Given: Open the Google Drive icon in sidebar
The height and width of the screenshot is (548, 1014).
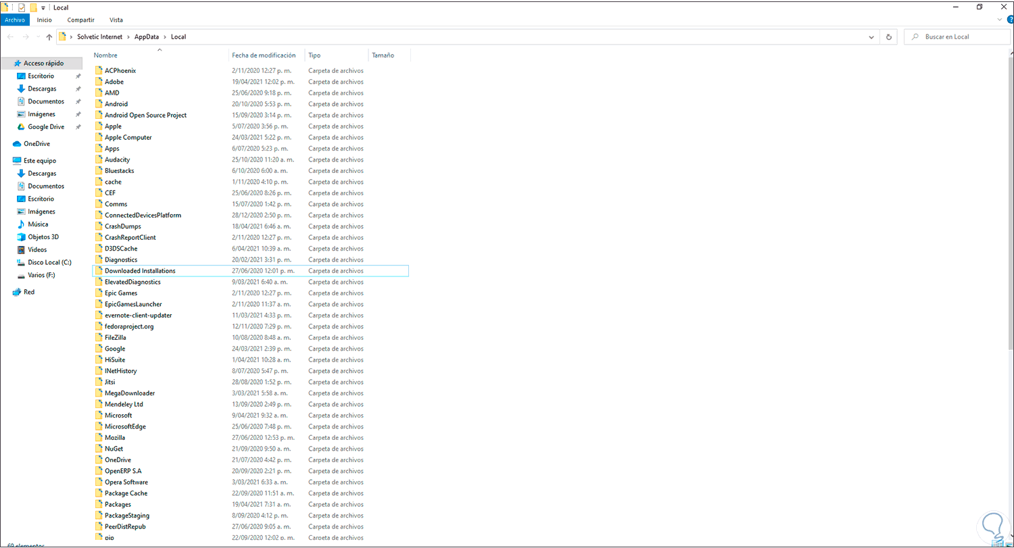Looking at the screenshot, I should click(x=21, y=126).
